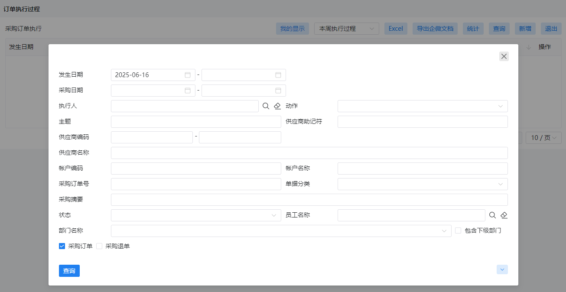Click the 新增 button
Image resolution: width=566 pixels, height=292 pixels.
[x=525, y=29]
